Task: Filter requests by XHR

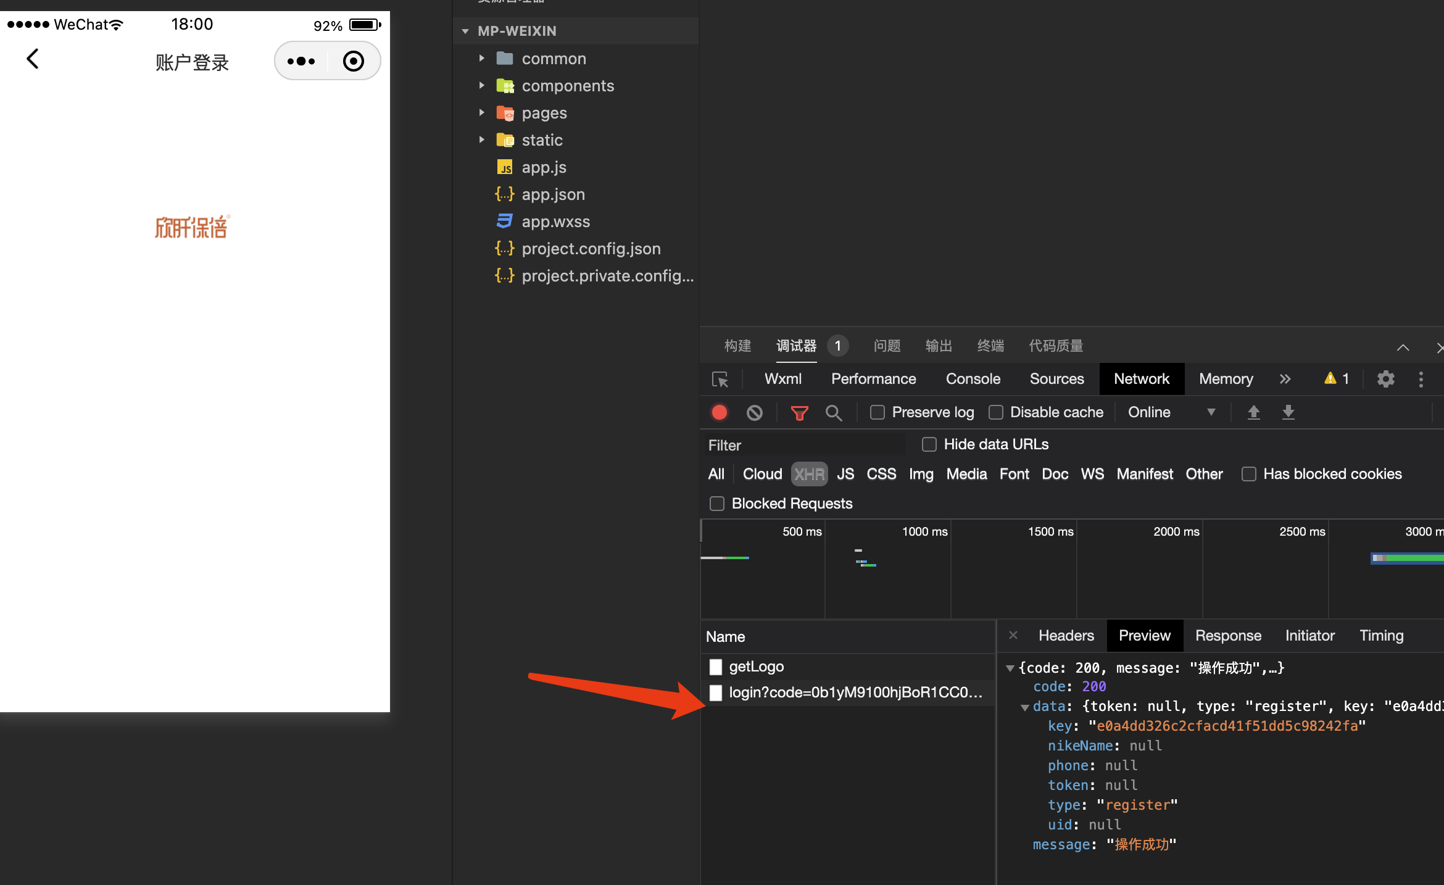Action: (809, 474)
